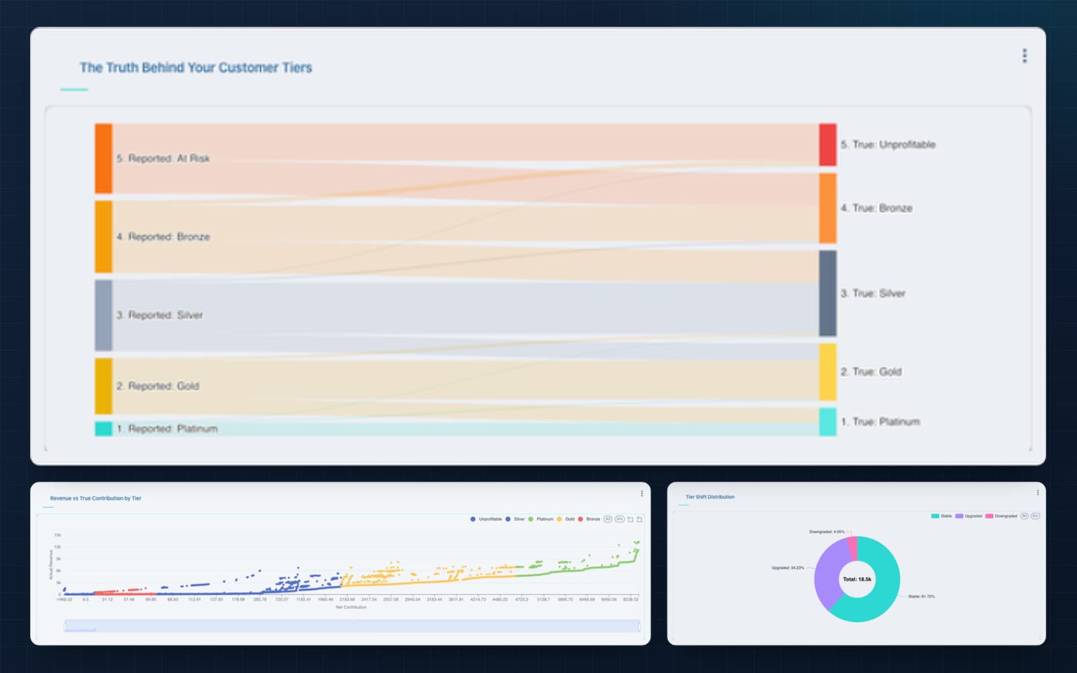
Task: Select the True: Silver node in the Sankey
Action: tap(828, 293)
